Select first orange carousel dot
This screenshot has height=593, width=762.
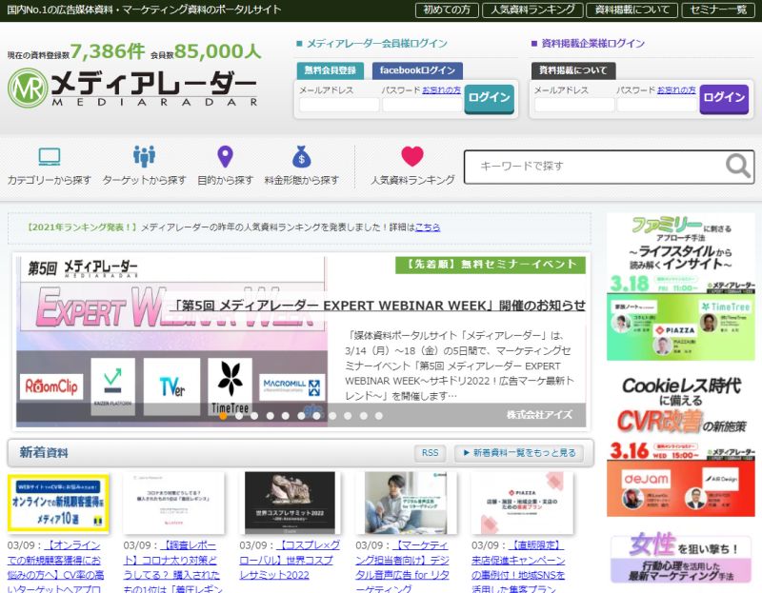point(223,416)
